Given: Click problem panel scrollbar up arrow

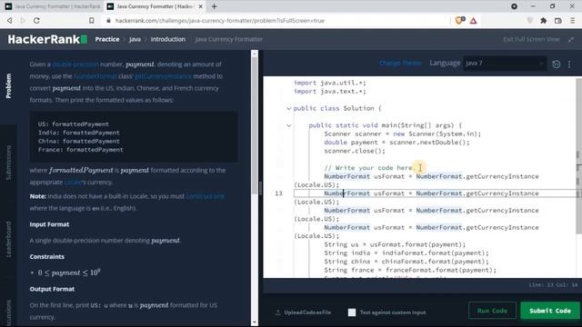Looking at the screenshot, I should 255,54.
